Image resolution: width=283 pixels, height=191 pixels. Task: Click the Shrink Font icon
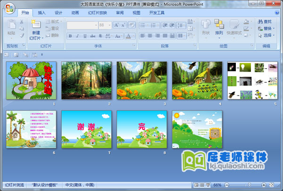point(124,25)
